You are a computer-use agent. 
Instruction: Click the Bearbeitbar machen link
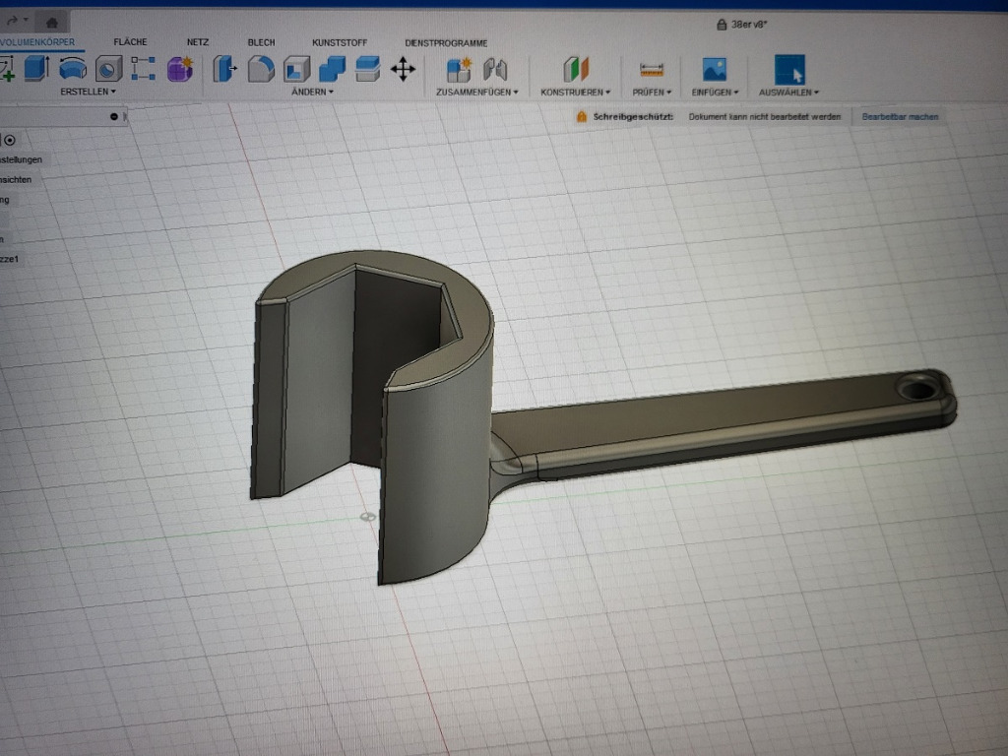click(x=900, y=116)
